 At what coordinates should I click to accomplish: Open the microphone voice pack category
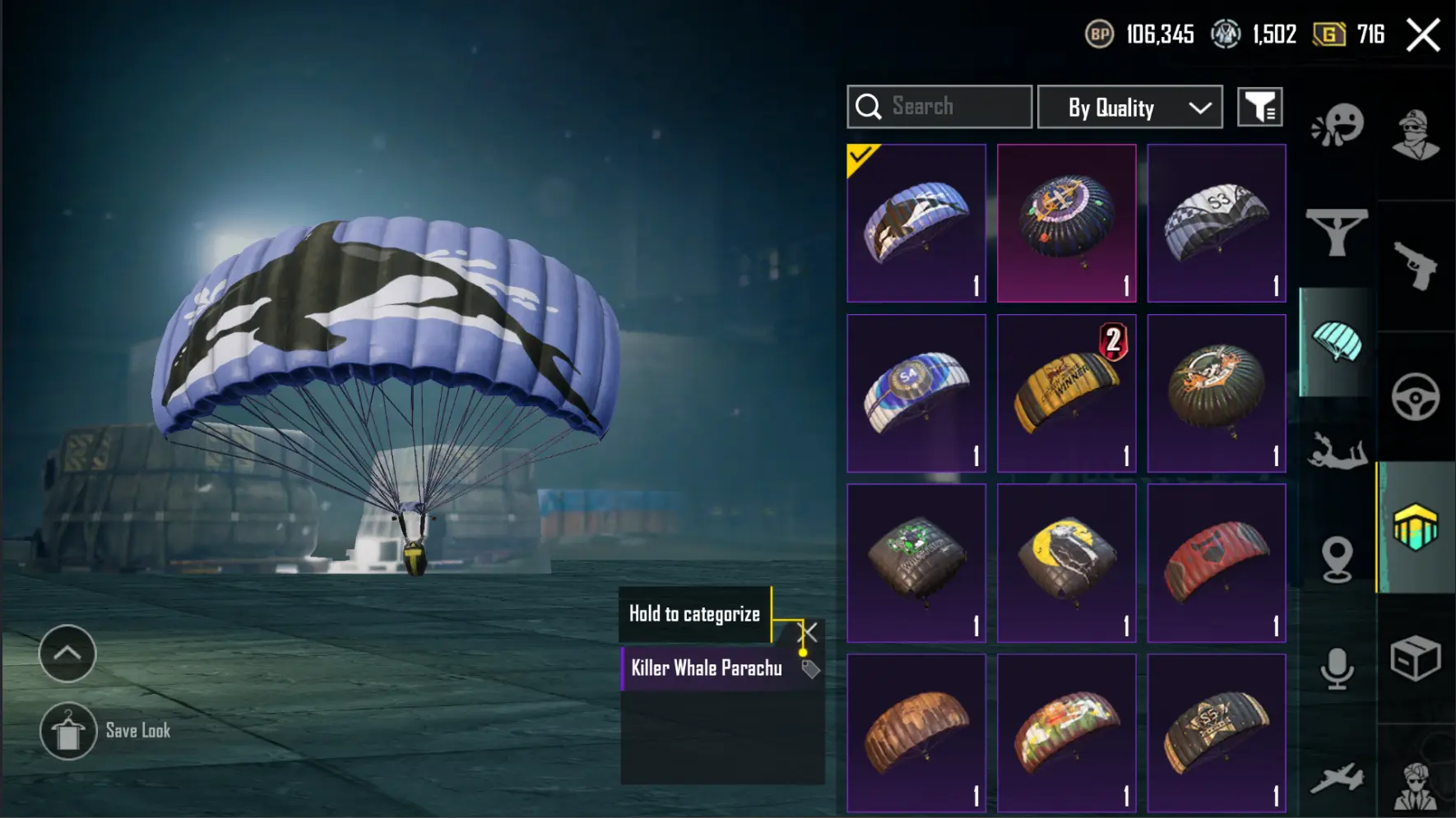1337,668
